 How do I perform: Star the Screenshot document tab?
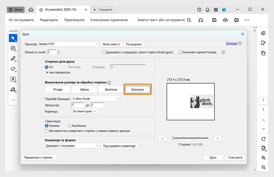coord(41,10)
